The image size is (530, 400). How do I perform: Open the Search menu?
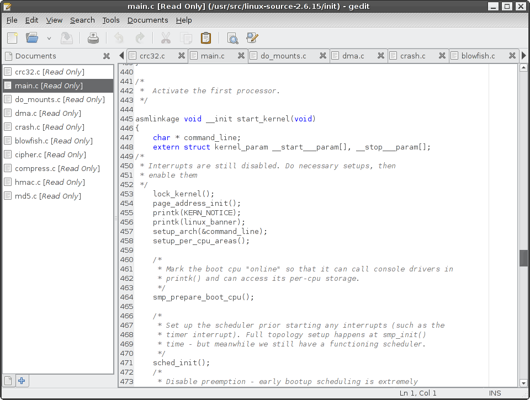pos(82,20)
